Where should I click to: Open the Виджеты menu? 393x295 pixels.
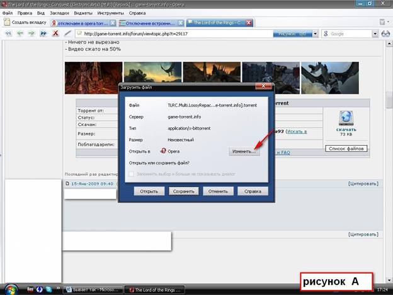coord(83,13)
